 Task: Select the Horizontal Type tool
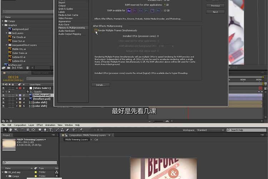(x=51, y=130)
